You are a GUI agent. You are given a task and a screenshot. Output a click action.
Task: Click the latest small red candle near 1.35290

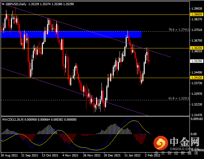pyautogui.click(x=149, y=61)
